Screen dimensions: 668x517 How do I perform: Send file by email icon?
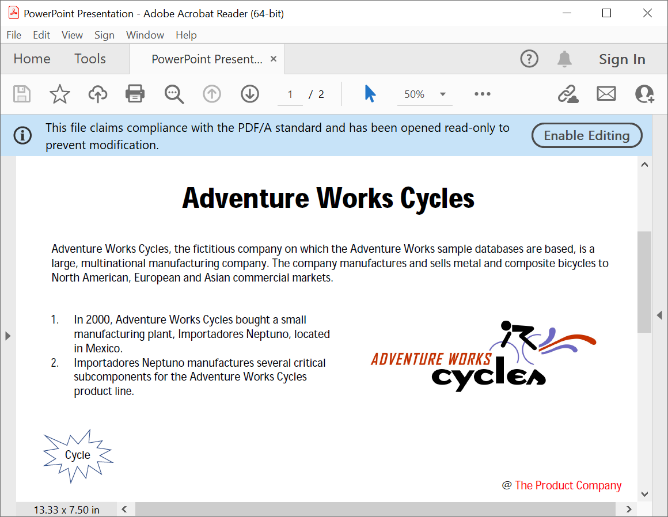[606, 94]
